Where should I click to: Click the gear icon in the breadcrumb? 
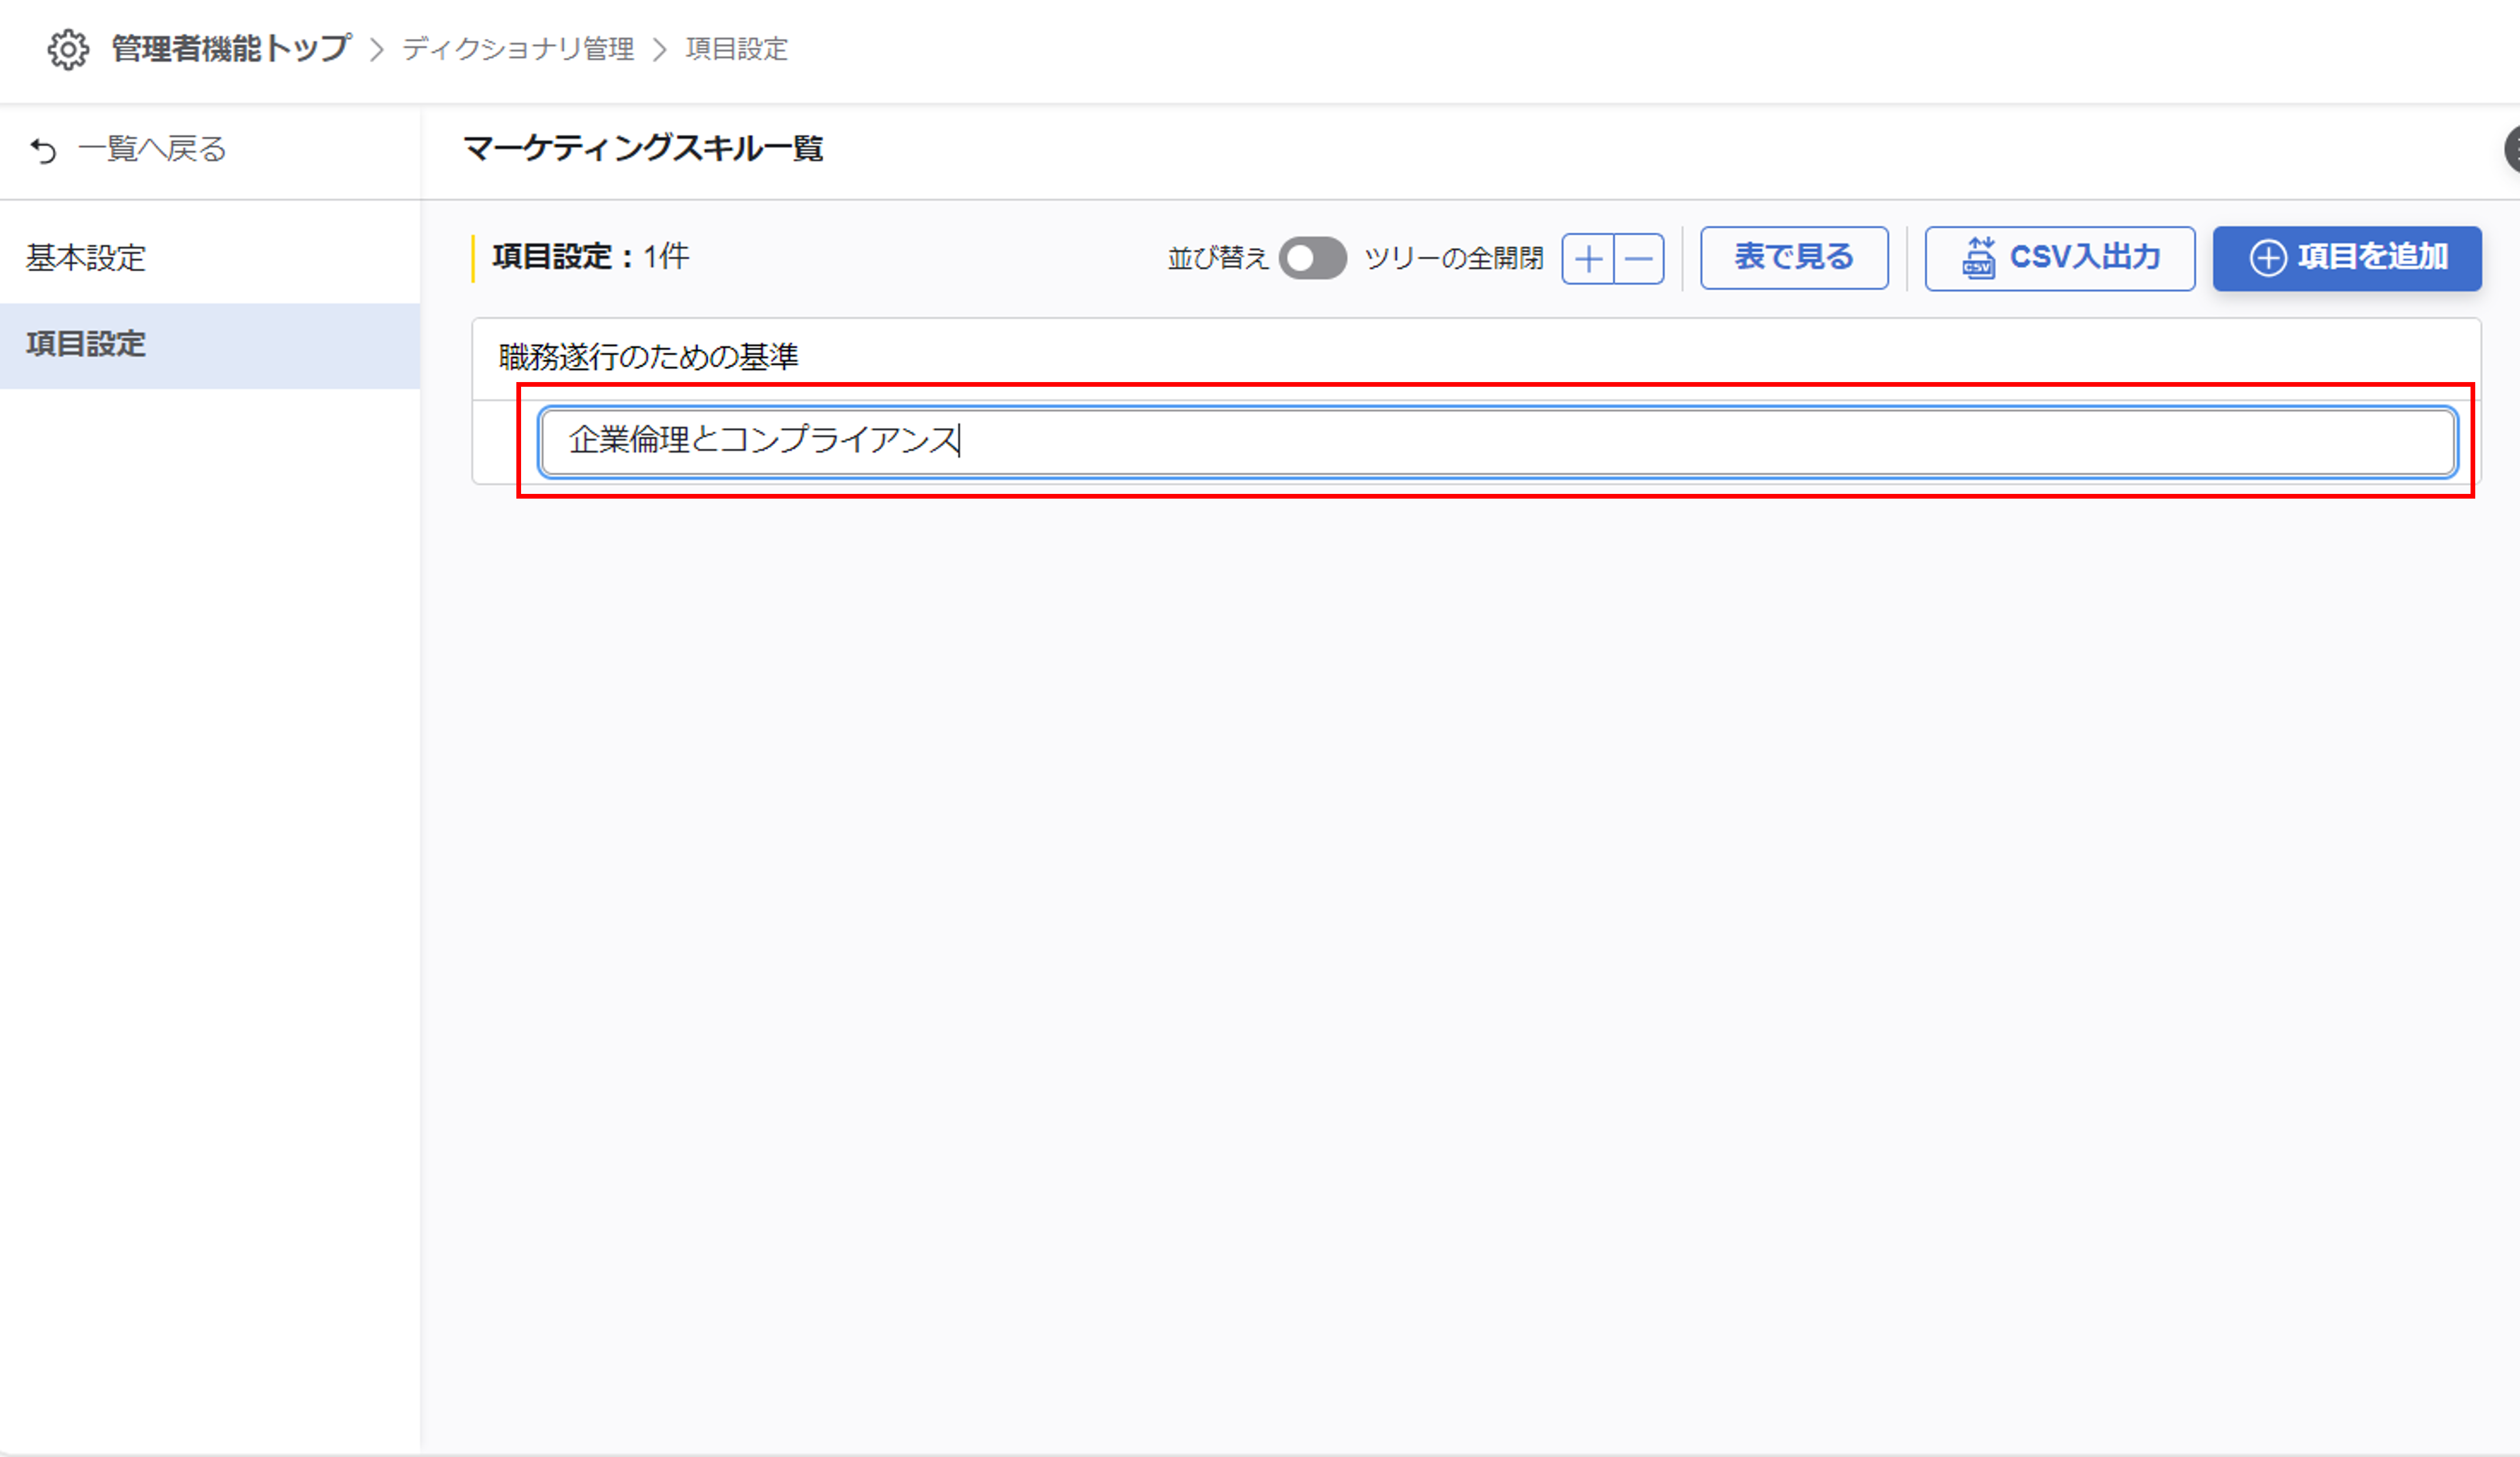[x=68, y=49]
